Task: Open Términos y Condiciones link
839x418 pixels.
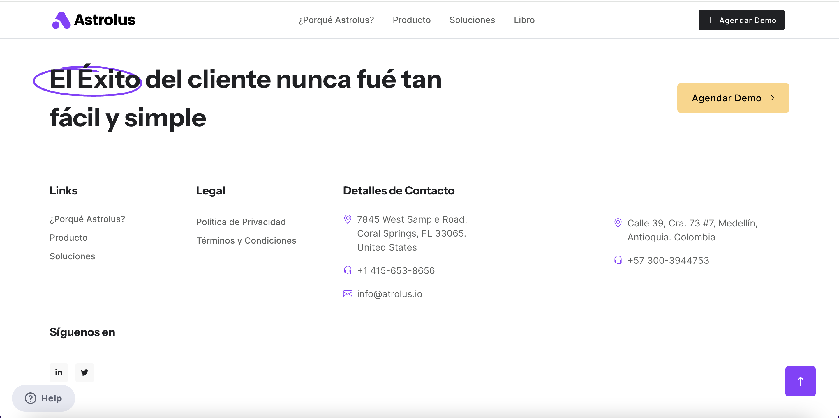Action: 246,240
